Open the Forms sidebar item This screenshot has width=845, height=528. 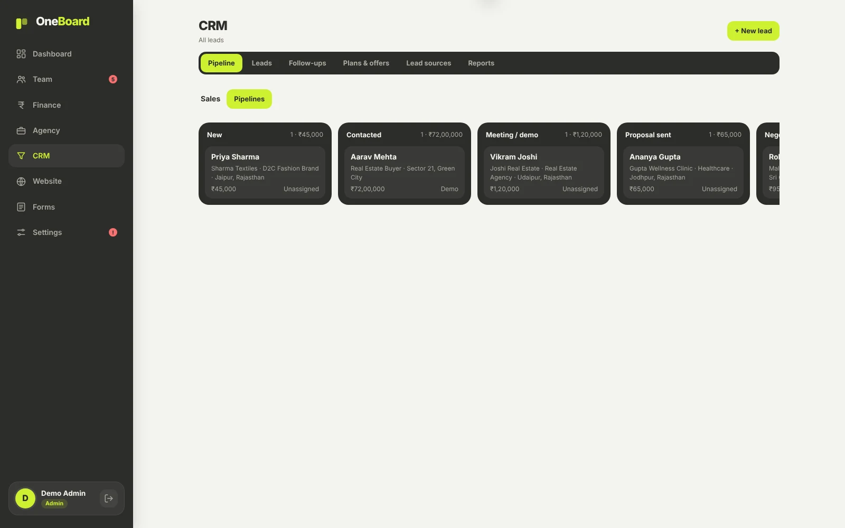pyautogui.click(x=67, y=207)
